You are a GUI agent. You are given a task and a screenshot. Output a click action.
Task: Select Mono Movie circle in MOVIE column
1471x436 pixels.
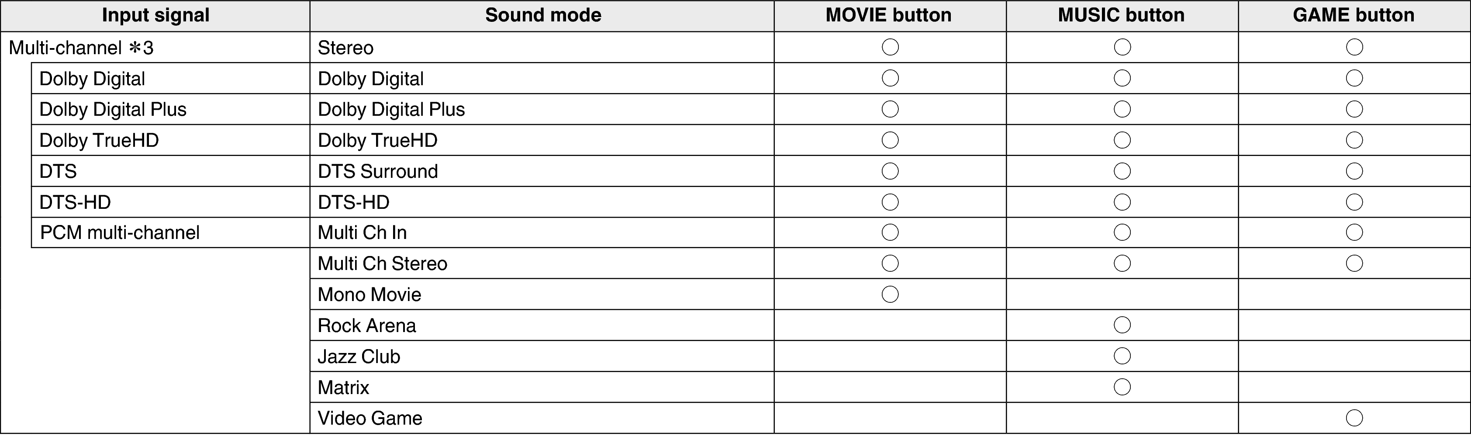click(x=890, y=294)
